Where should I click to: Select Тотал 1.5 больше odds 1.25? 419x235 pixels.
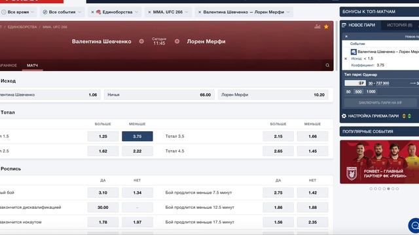tap(103, 136)
